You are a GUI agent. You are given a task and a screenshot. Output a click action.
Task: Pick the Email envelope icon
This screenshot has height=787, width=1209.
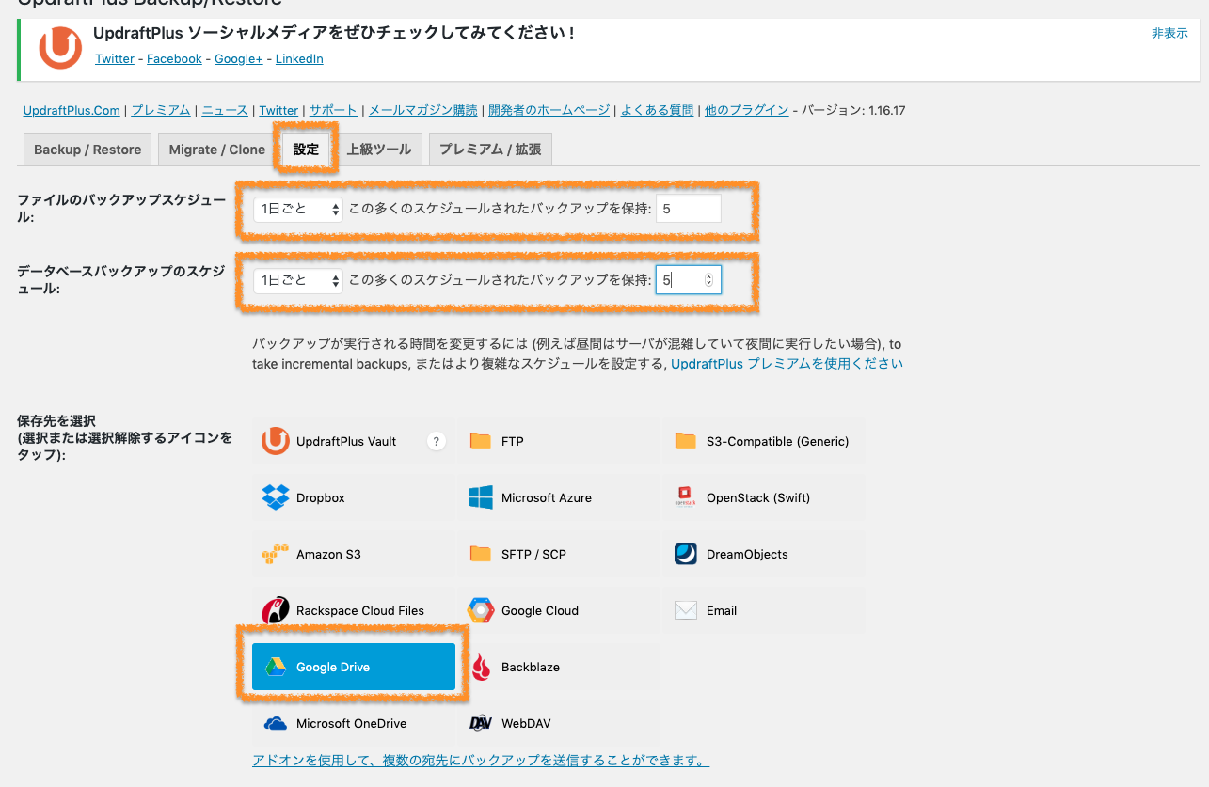pyautogui.click(x=686, y=610)
